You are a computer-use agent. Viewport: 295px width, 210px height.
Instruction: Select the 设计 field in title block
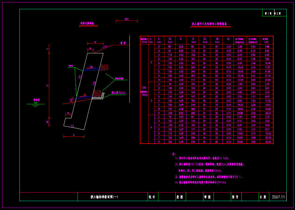pyautogui.click(x=152, y=197)
